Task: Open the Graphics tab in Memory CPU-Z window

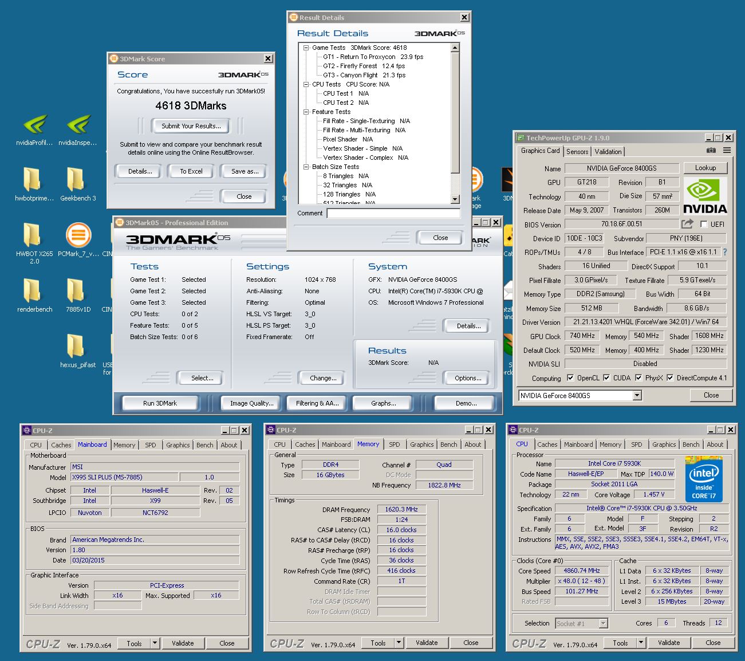Action: 422,444
